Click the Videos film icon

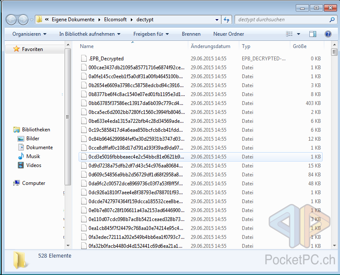click(21, 165)
